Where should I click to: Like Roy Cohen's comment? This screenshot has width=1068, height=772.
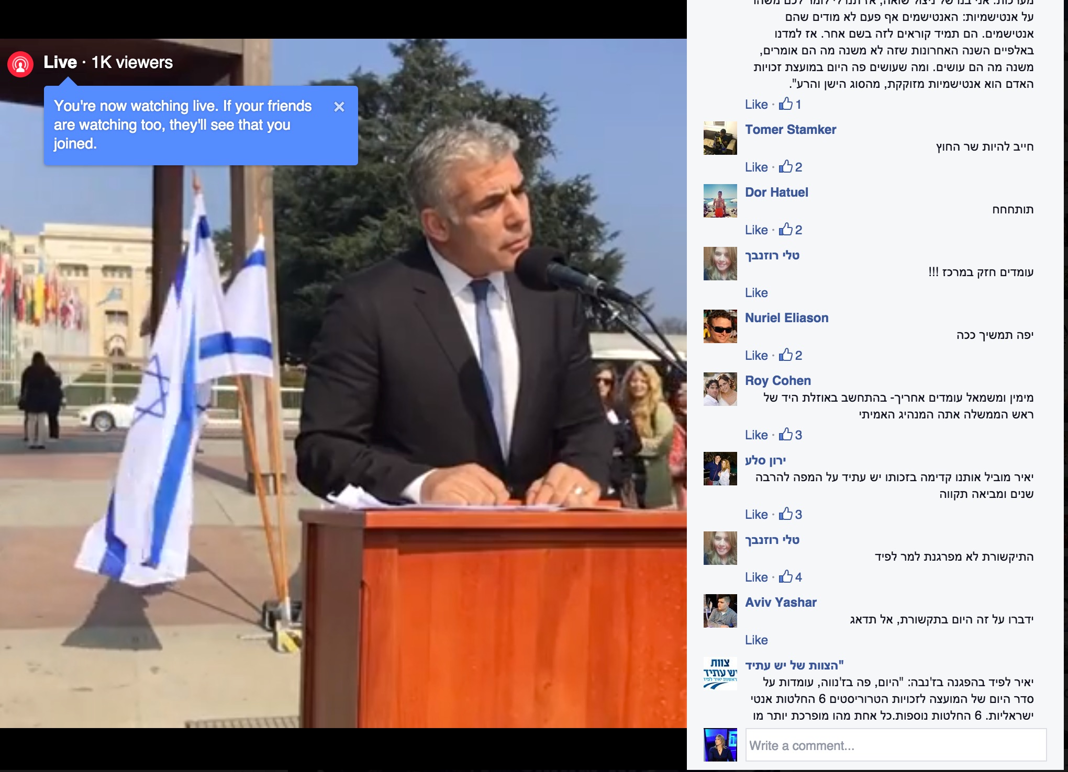(756, 435)
